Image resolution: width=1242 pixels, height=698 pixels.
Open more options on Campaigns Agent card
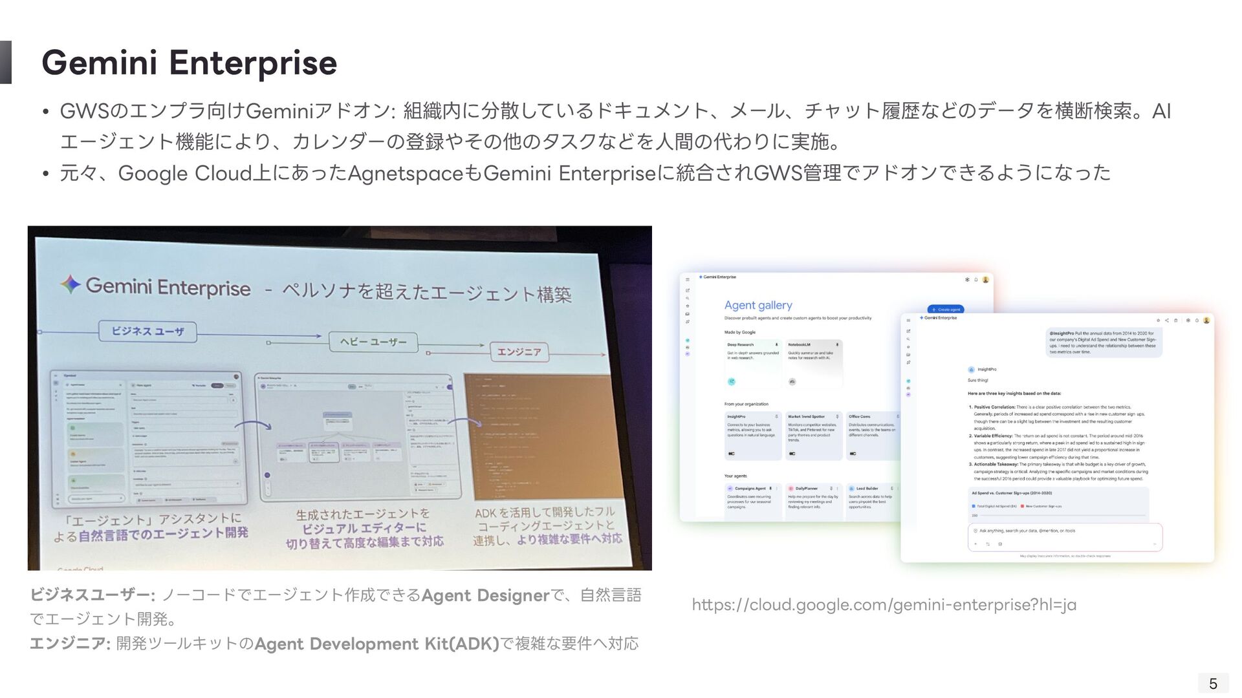(778, 489)
